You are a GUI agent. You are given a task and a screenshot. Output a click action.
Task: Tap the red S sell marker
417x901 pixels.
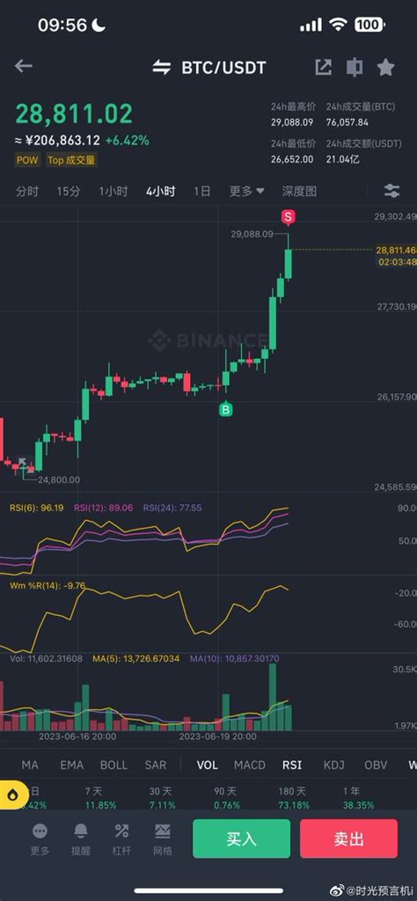289,217
